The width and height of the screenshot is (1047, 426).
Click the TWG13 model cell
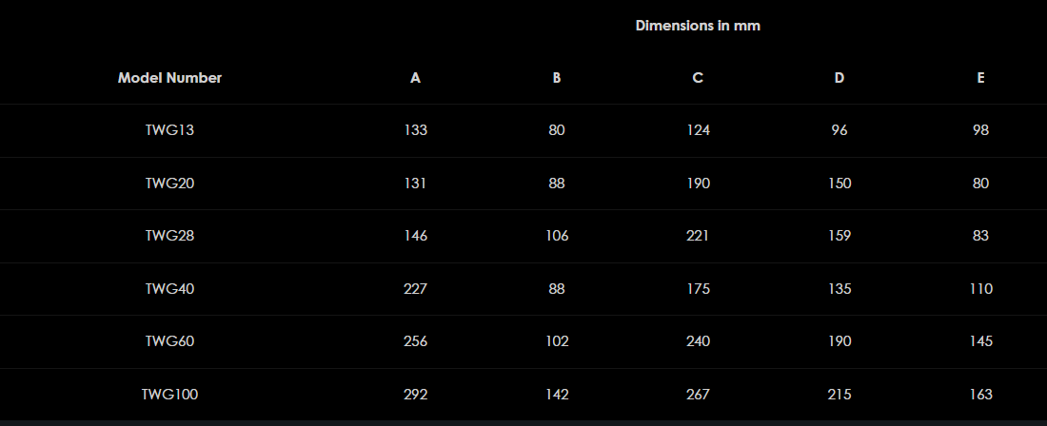pyautogui.click(x=169, y=130)
